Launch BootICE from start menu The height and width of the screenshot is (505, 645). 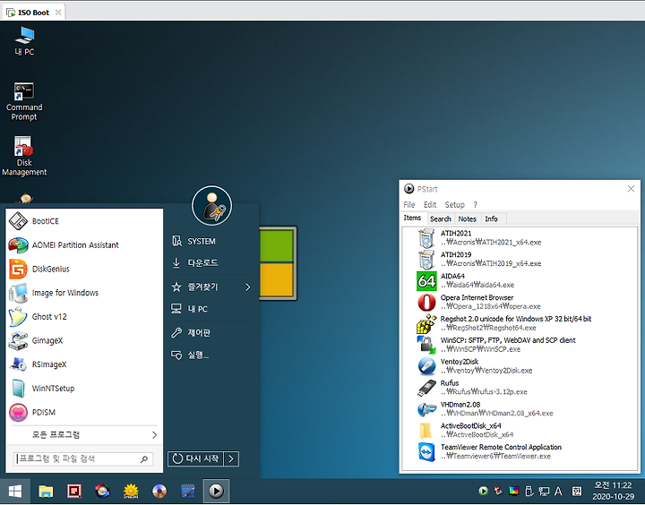click(84, 221)
